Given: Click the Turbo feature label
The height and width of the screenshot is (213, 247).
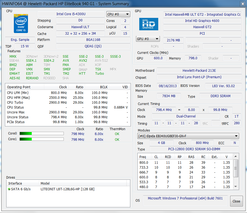Looking at the screenshot, I should tap(99, 74).
